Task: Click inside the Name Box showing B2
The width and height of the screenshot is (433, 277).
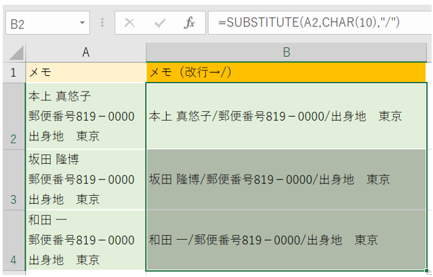Action: 41,23
